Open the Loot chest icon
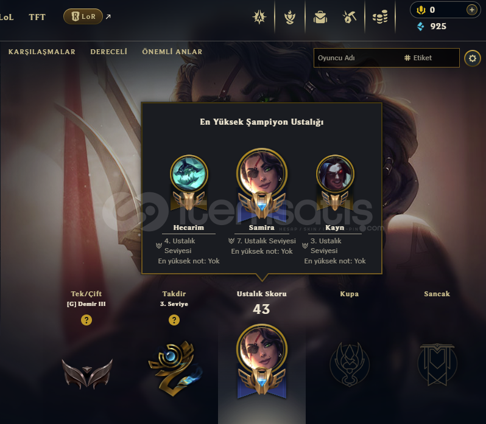 [320, 17]
